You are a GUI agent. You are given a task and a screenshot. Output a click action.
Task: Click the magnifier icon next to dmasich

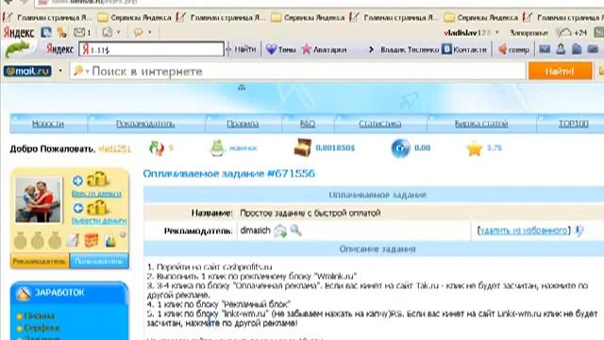click(295, 230)
